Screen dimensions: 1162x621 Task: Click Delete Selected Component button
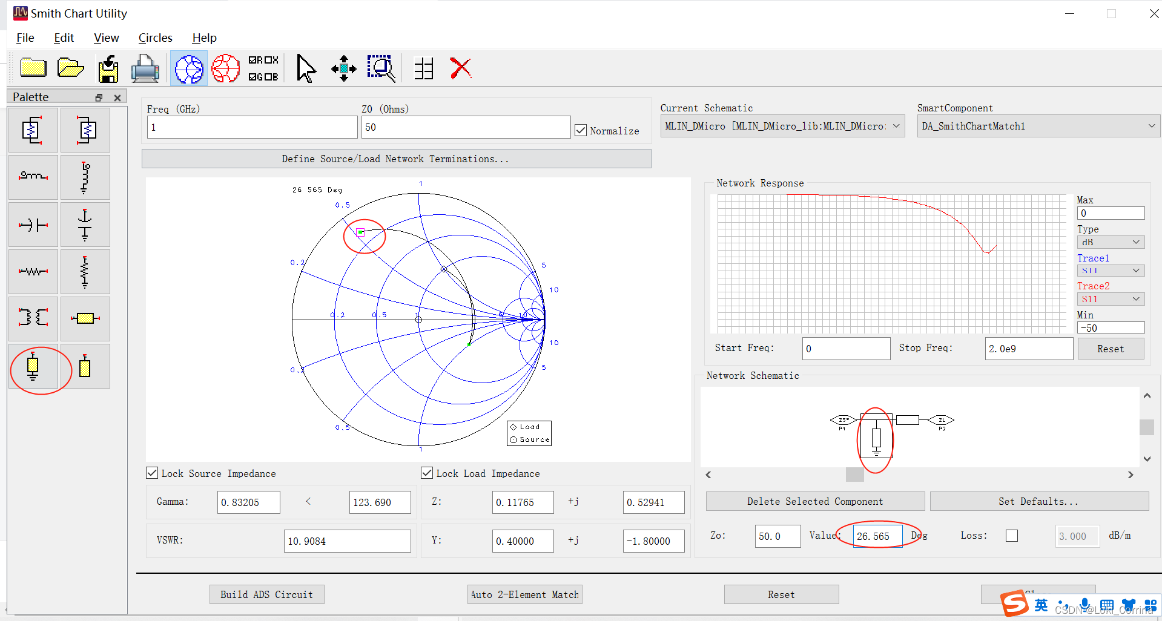[x=815, y=501]
